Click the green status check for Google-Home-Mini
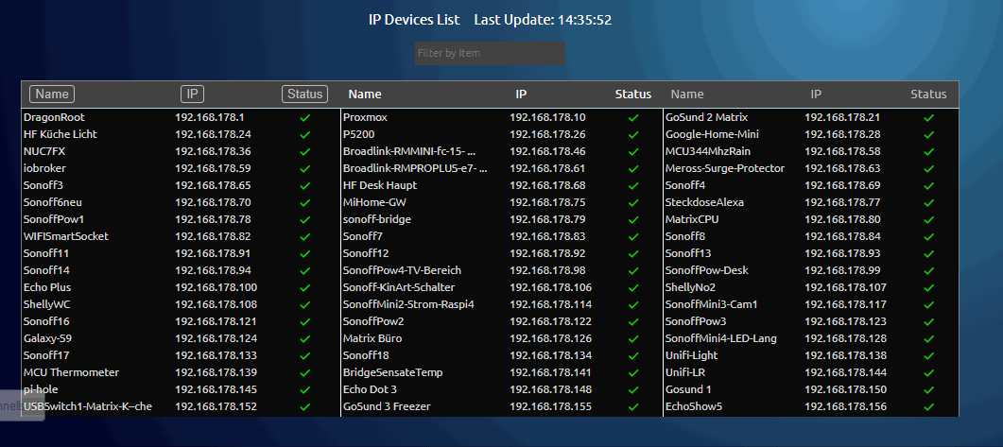 tap(929, 135)
